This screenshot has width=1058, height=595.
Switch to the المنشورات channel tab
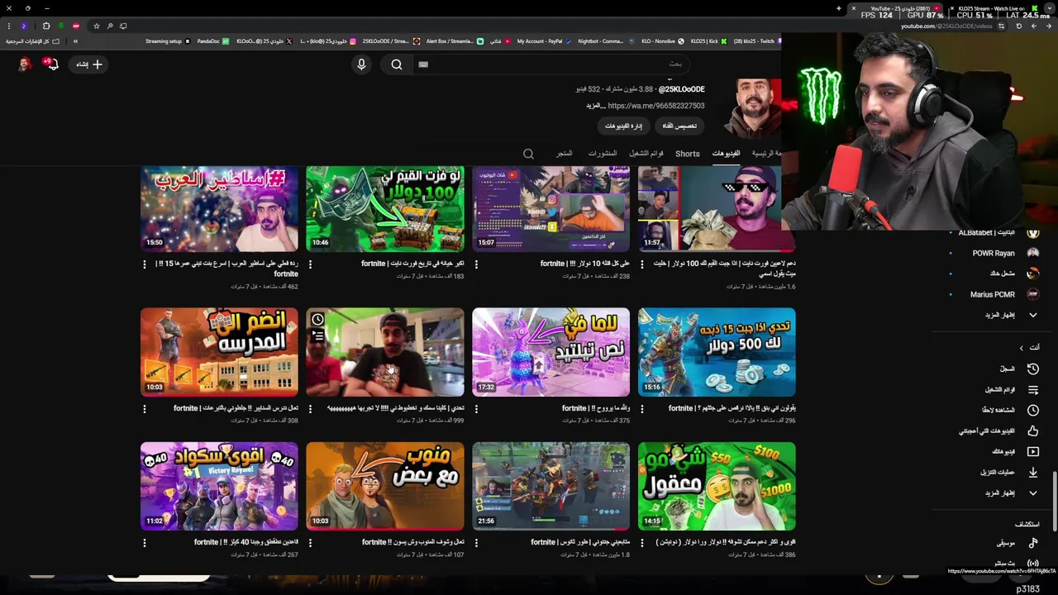coord(603,154)
